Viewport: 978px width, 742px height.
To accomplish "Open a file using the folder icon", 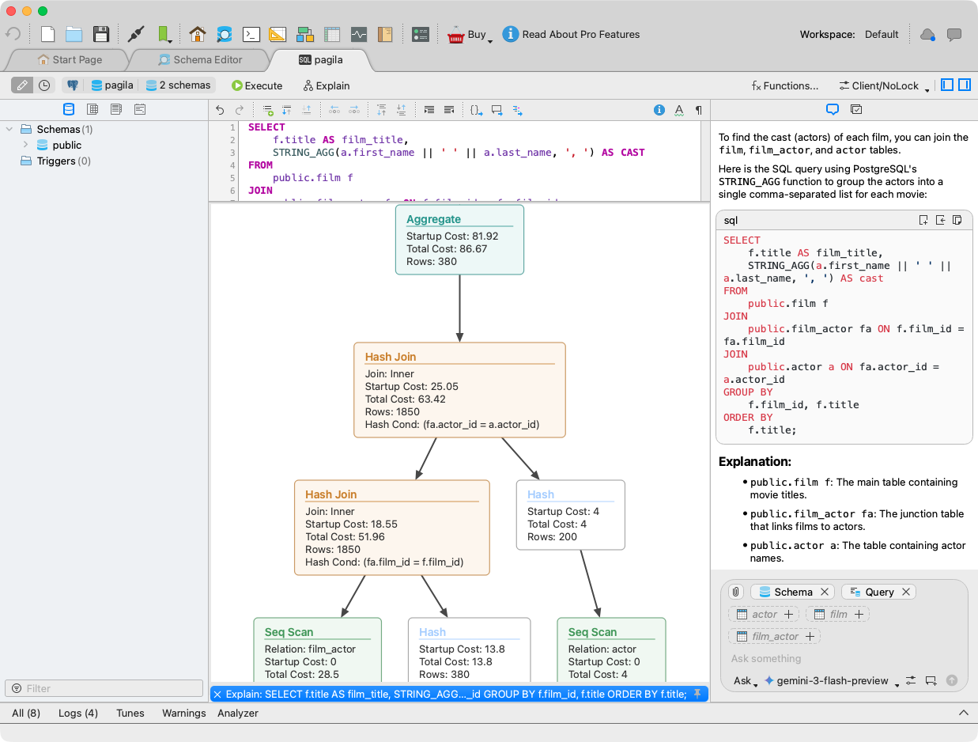I will tap(74, 34).
